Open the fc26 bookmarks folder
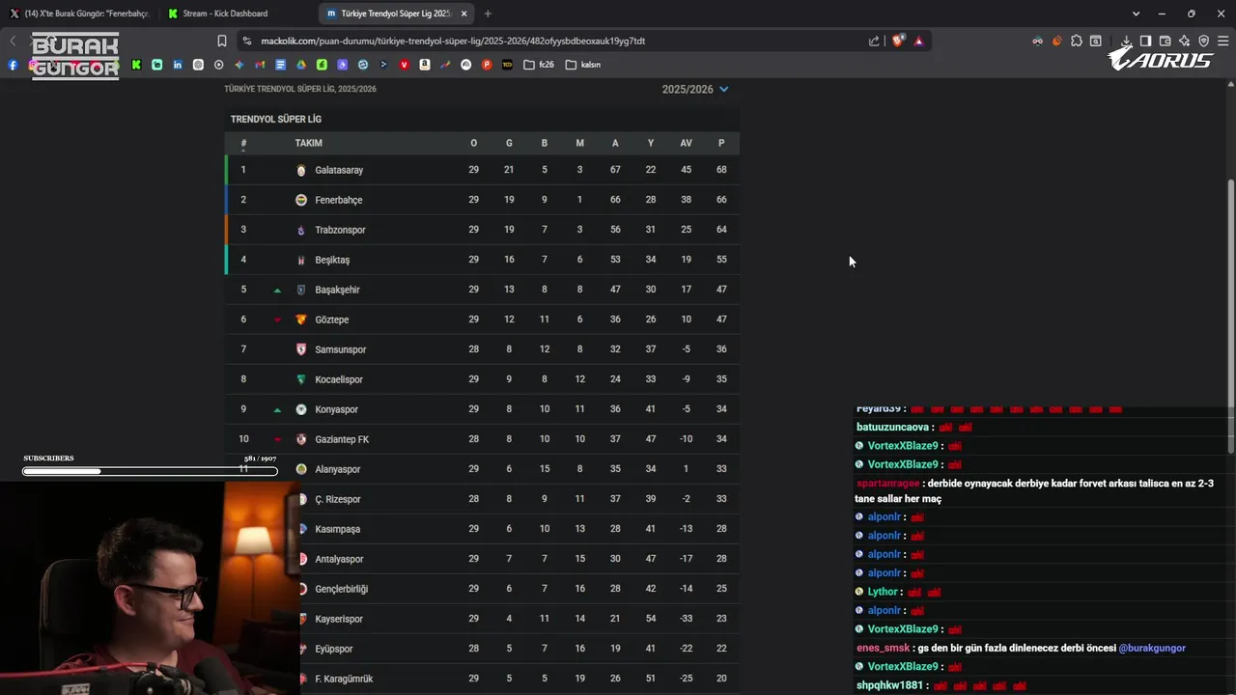The image size is (1236, 695). click(539, 65)
